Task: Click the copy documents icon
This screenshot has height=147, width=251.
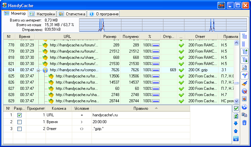Action: [x=244, y=115]
